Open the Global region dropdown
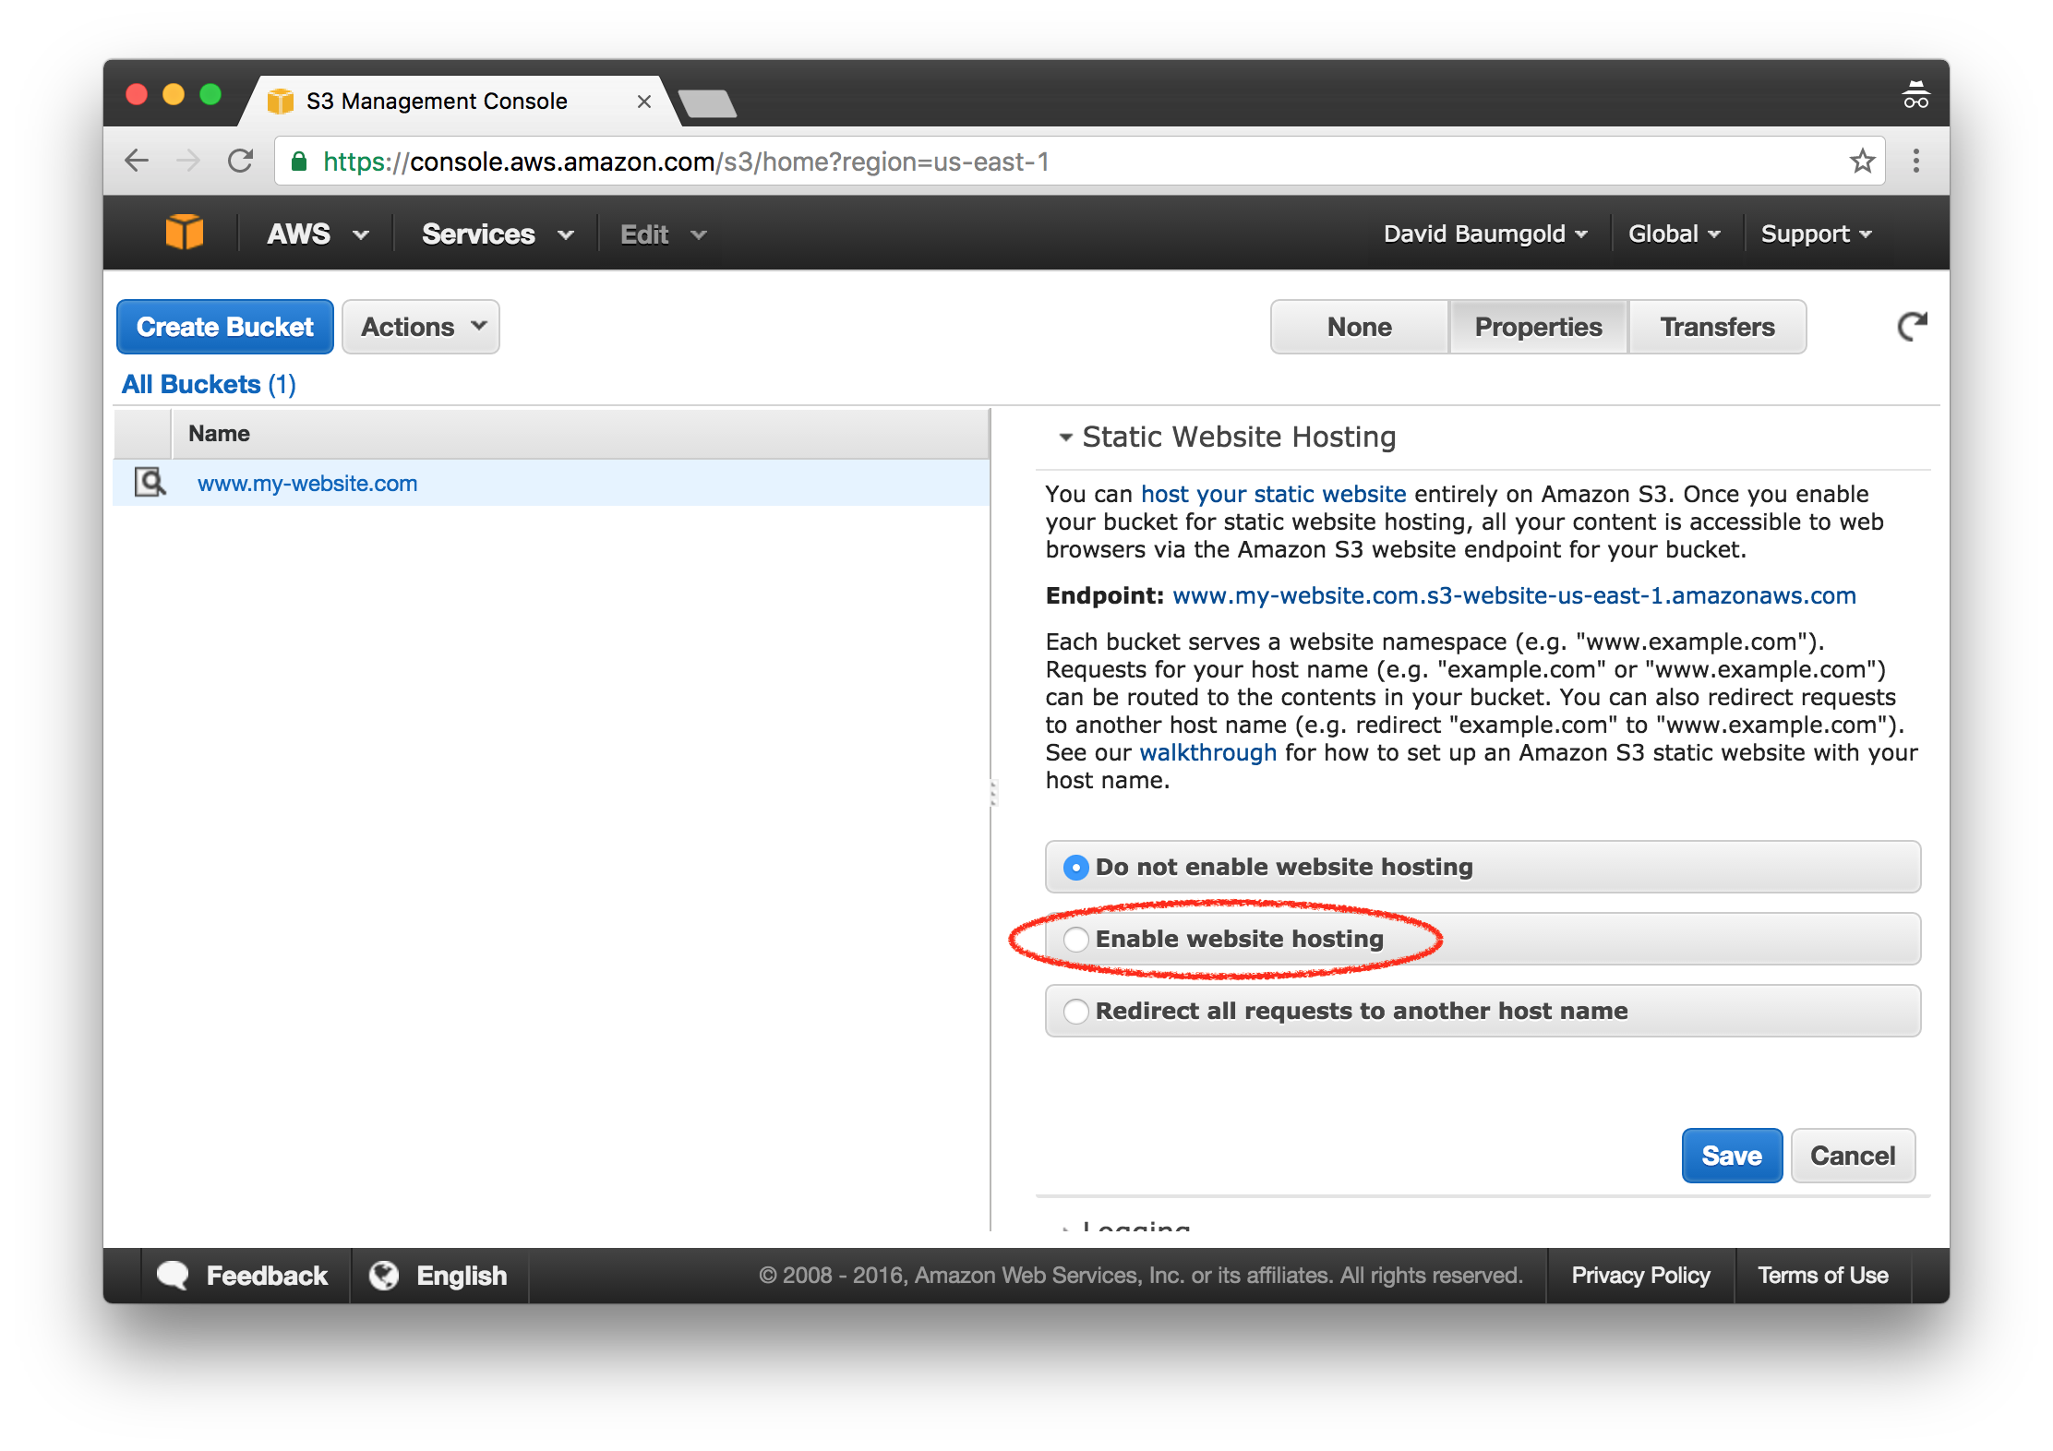Image resolution: width=2053 pixels, height=1451 pixels. pos(1674,234)
